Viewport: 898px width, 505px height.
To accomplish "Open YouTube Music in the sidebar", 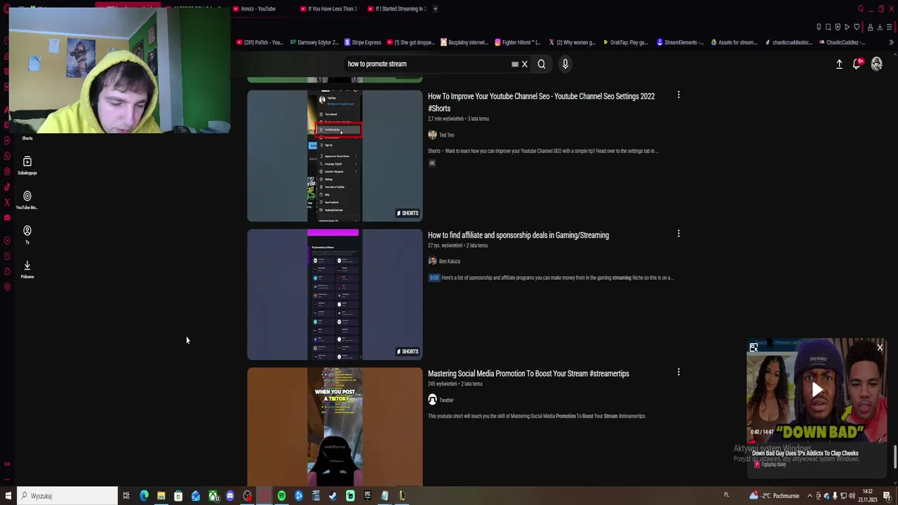I will [27, 200].
